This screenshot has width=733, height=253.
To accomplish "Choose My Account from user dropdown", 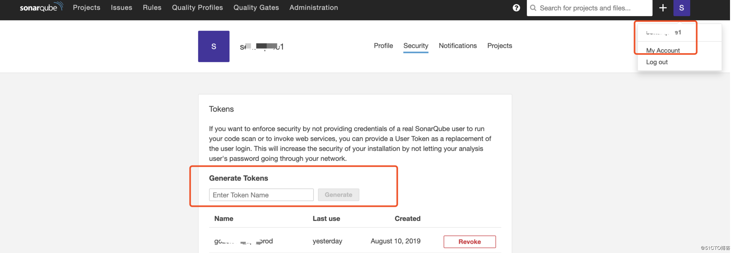I will tap(663, 51).
